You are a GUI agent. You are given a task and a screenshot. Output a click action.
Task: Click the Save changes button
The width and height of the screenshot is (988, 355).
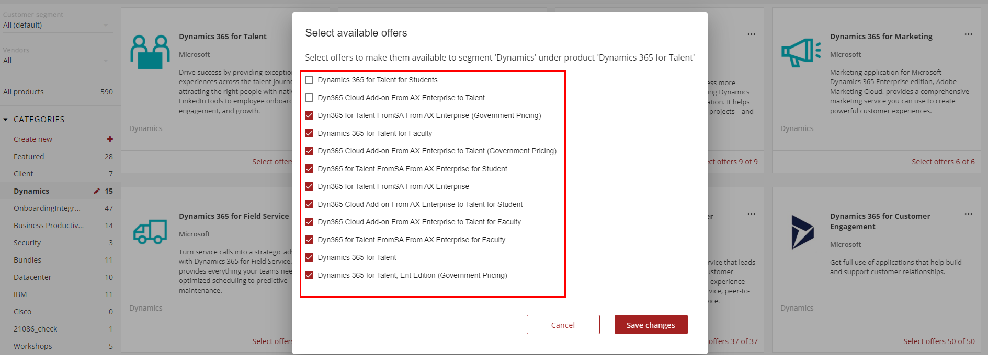tap(651, 325)
